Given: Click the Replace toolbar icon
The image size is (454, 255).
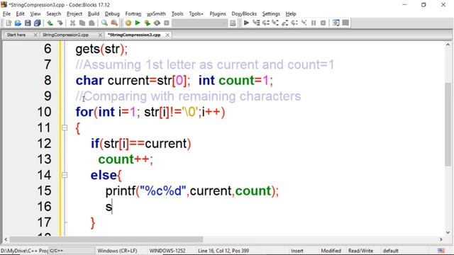Looking at the screenshot, I should tap(114, 23).
